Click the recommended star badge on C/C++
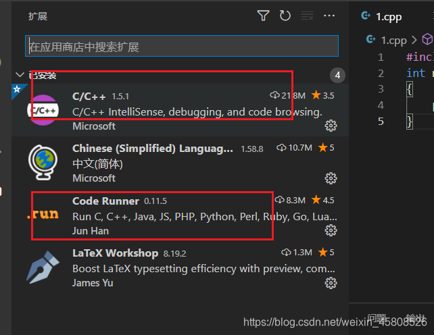The image size is (434, 335). point(17,89)
